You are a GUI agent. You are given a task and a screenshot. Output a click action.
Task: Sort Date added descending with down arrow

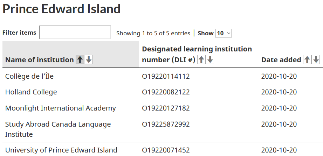pyautogui.click(x=316, y=59)
